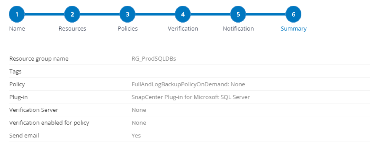This screenshot has width=370, height=142.
Task: Select the step 2 circle icon
Action: point(72,14)
